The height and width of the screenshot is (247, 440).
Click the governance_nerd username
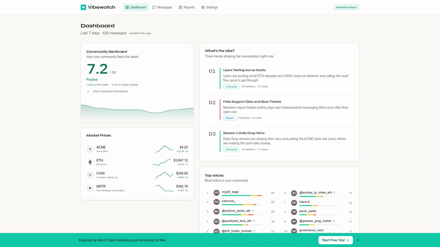pyautogui.click(x=311, y=230)
